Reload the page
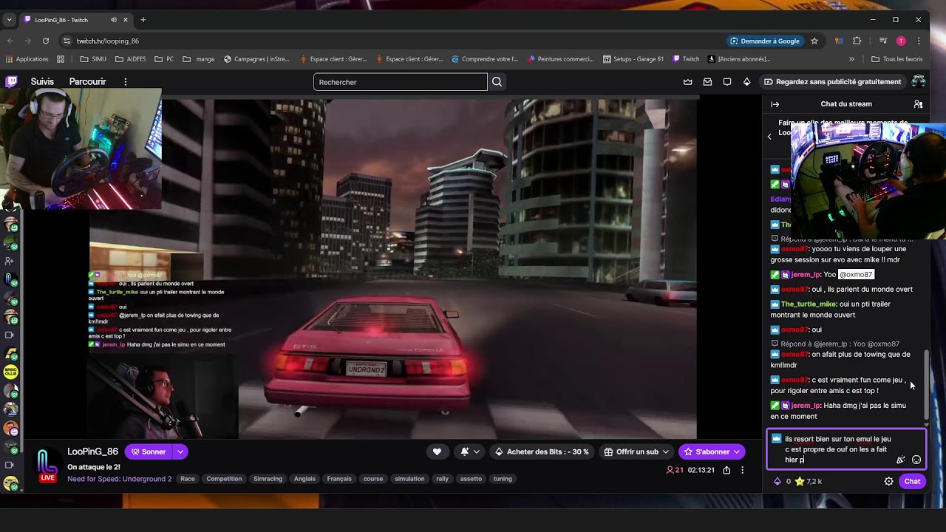 pyautogui.click(x=46, y=41)
